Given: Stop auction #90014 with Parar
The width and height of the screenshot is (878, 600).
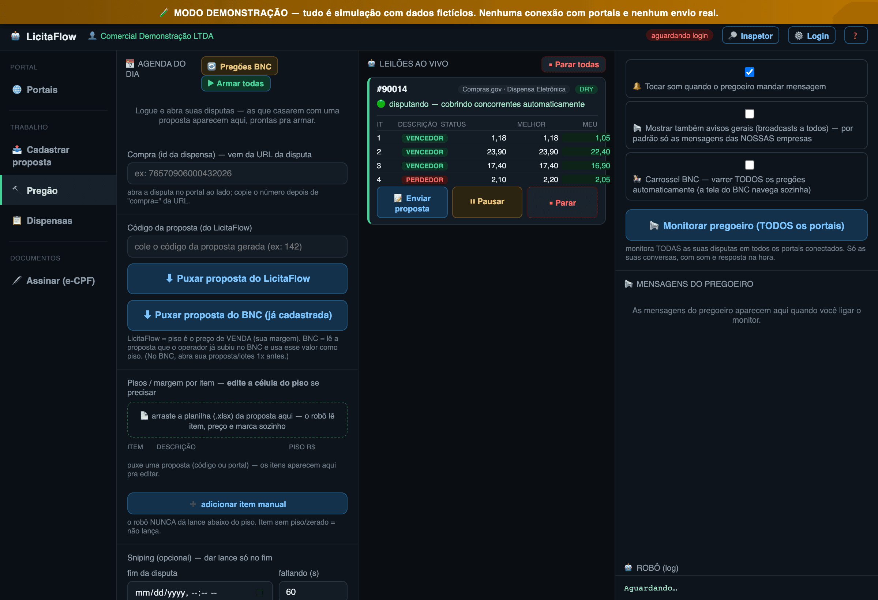Looking at the screenshot, I should coord(562,203).
